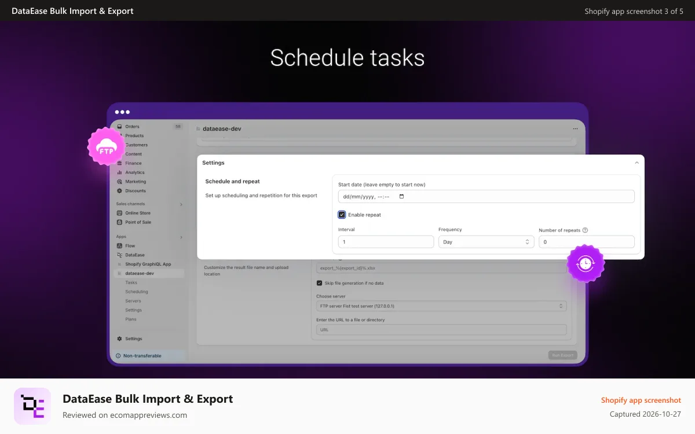Click the orange 'Shopify app screenshot' footer label

(x=641, y=400)
